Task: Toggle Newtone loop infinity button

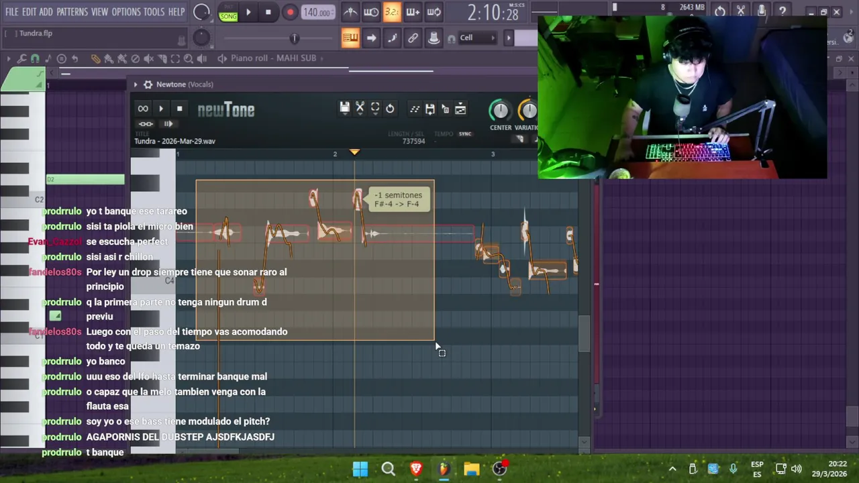Action: 143,109
